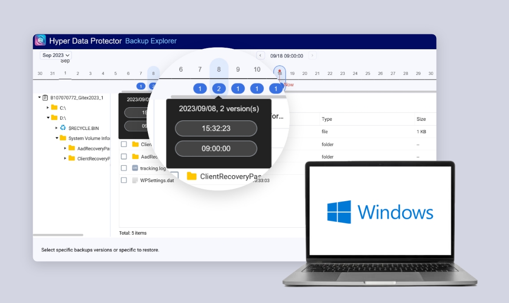Click the B107070772_Gitex2023_1 backup job icon

tap(45, 98)
